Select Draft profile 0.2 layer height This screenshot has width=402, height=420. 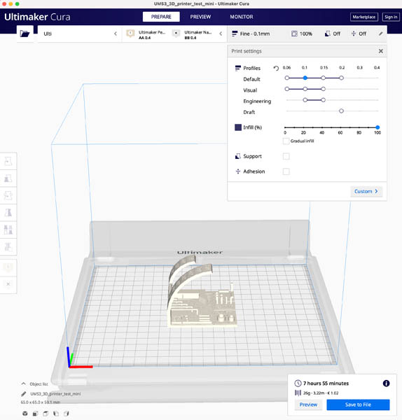click(341, 111)
